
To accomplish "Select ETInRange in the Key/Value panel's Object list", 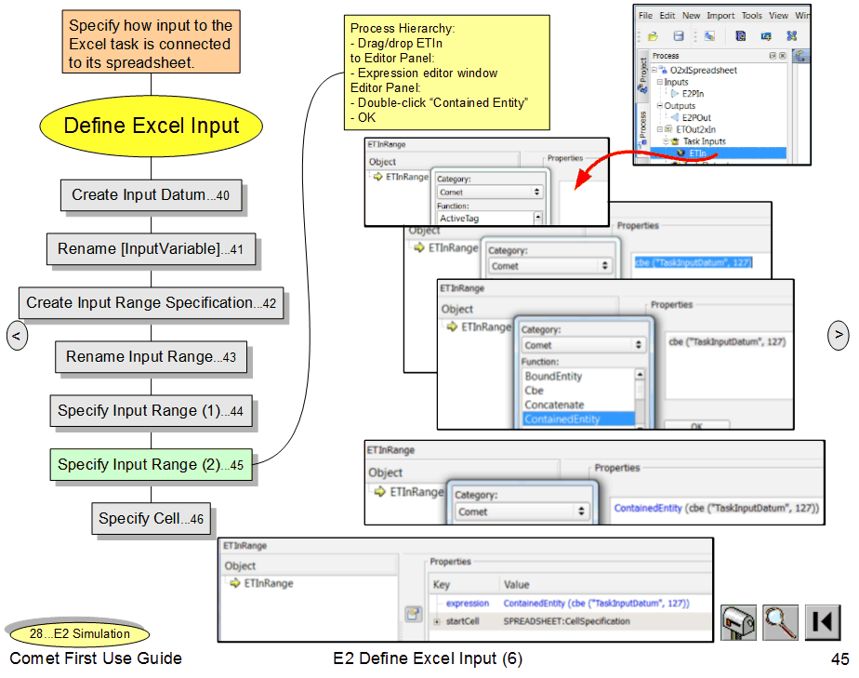I will [269, 583].
